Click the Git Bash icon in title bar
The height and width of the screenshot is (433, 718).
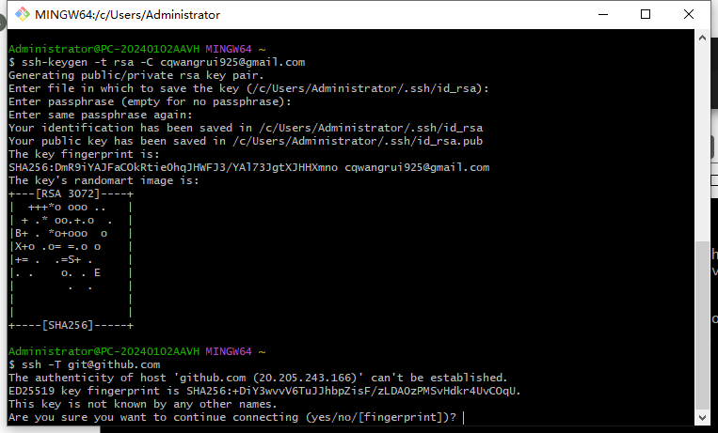[19, 14]
